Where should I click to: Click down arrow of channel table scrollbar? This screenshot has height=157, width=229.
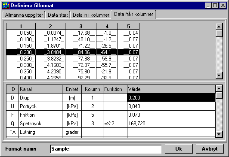(x=219, y=134)
